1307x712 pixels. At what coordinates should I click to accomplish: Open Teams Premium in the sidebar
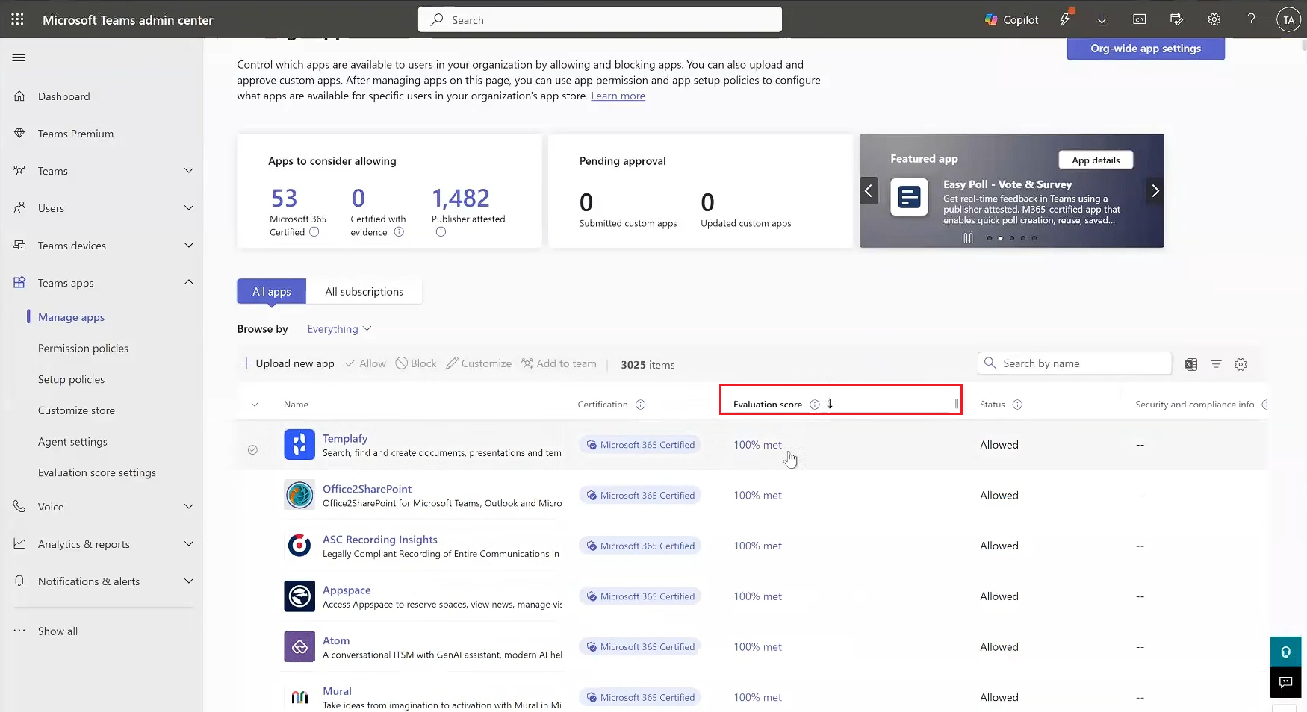click(x=75, y=134)
